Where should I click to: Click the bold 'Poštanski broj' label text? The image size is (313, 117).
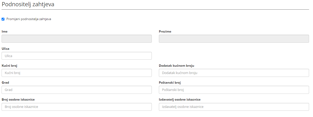(170, 83)
